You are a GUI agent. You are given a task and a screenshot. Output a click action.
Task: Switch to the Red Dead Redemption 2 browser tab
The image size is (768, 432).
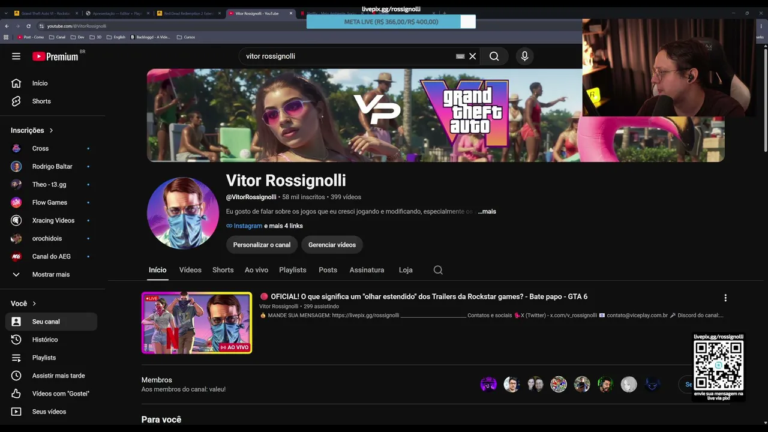coord(188,13)
